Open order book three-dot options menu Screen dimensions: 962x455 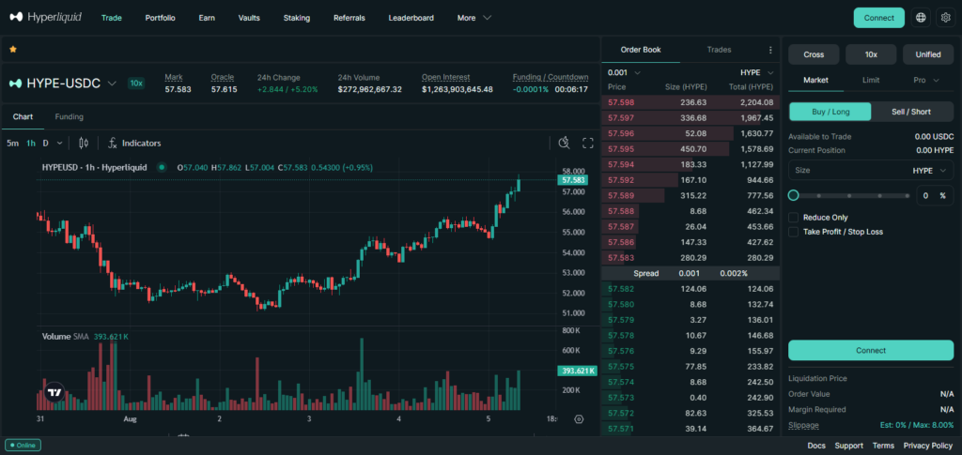[x=770, y=50]
